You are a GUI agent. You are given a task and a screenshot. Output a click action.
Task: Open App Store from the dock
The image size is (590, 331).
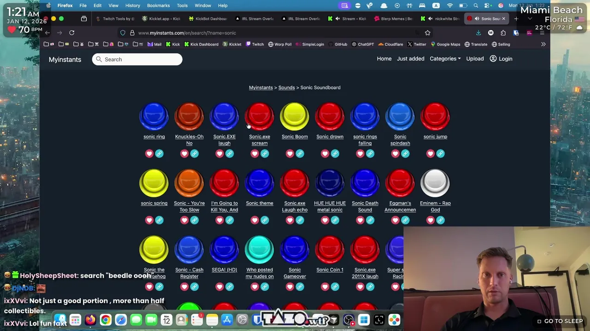tap(227, 320)
